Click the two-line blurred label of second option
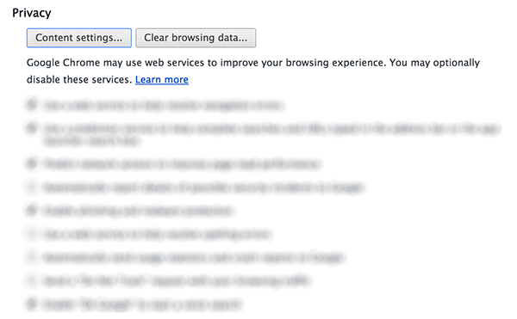 [271, 135]
